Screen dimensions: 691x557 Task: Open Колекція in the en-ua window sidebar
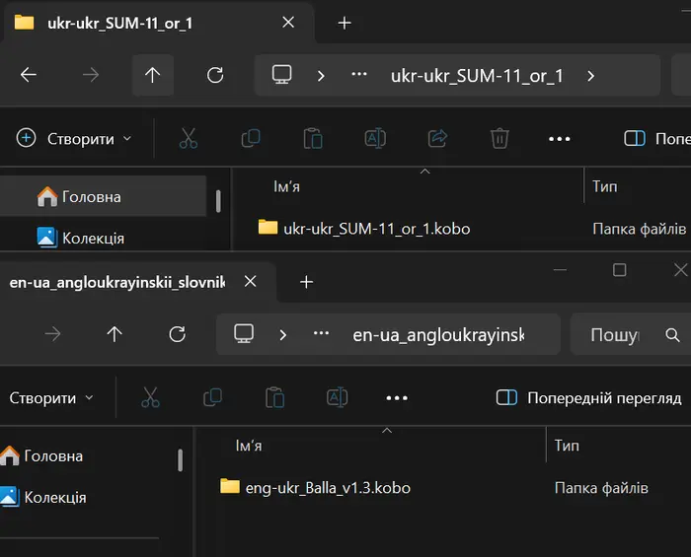pyautogui.click(x=43, y=497)
